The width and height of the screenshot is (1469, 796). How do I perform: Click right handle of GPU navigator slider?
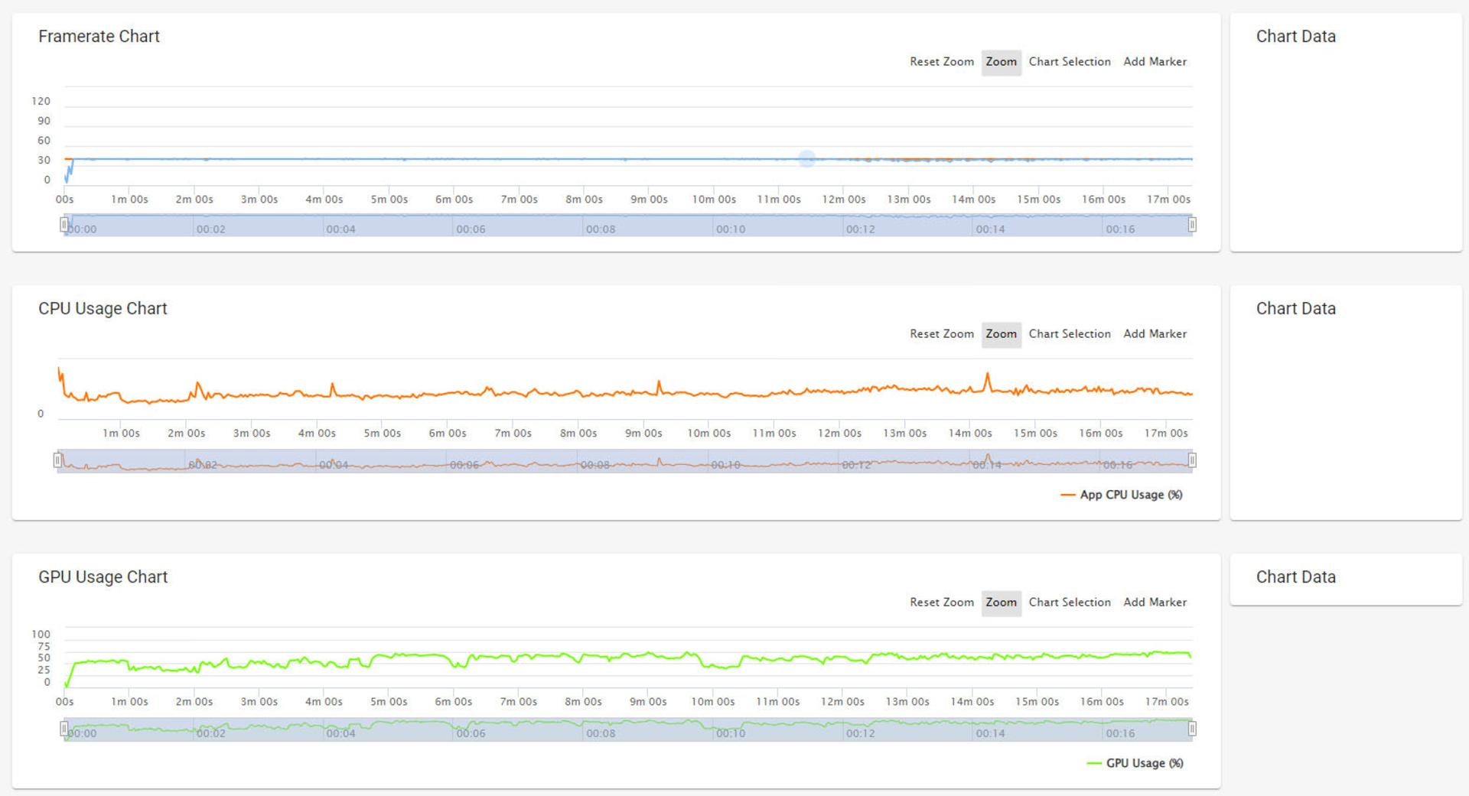tap(1192, 729)
